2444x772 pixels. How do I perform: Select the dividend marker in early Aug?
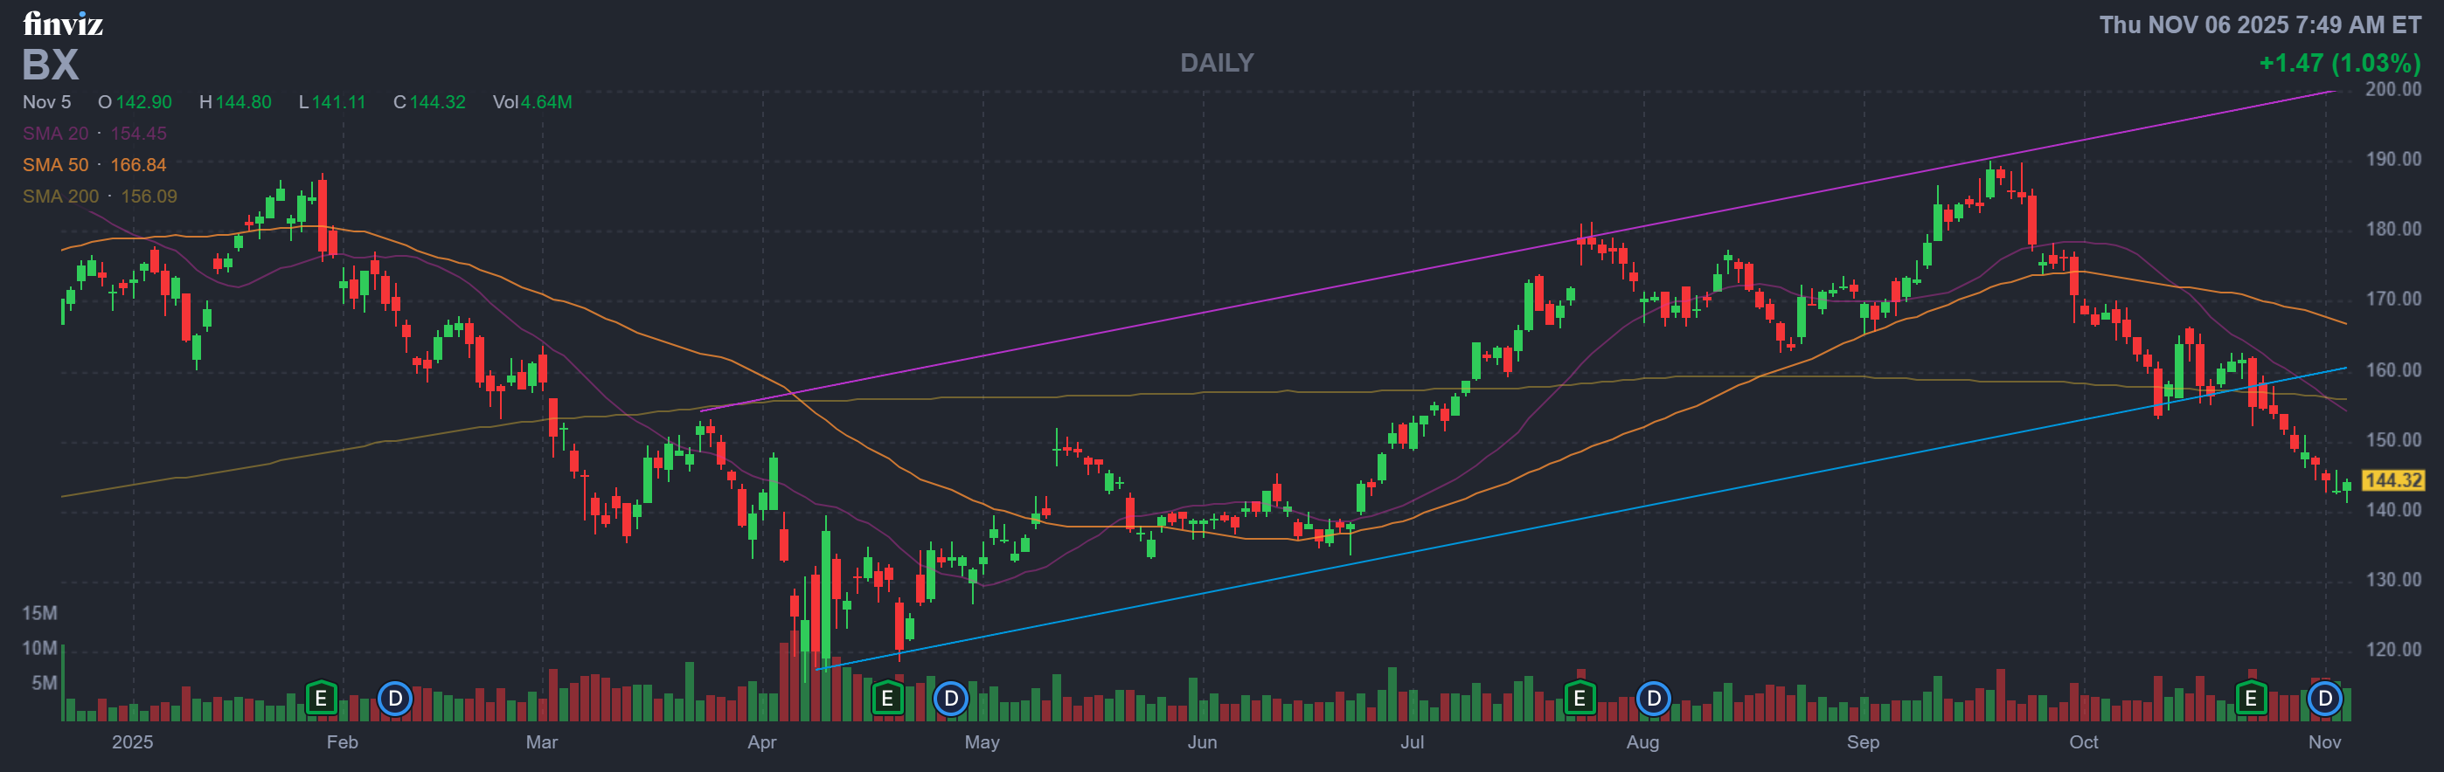[x=1654, y=699]
